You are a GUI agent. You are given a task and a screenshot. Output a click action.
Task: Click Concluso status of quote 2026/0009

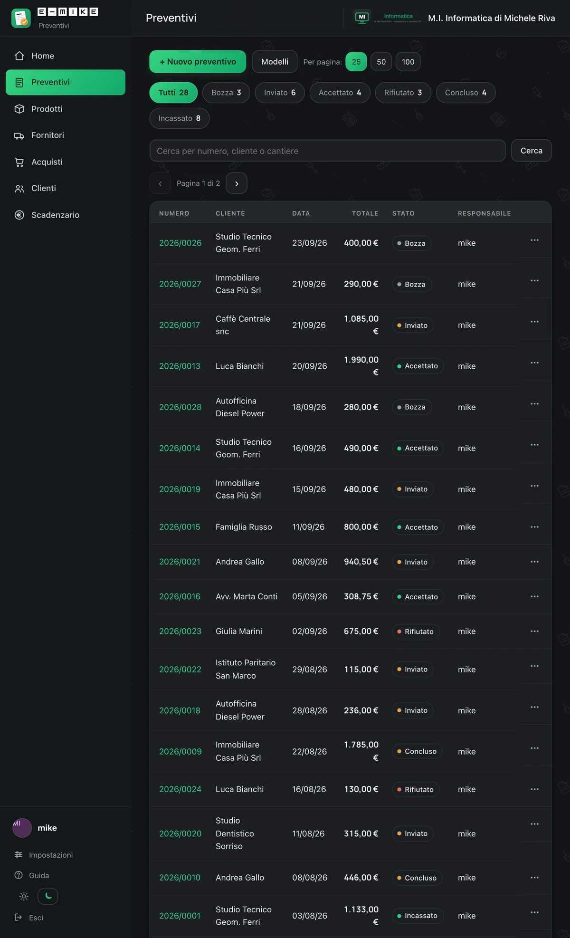point(418,751)
